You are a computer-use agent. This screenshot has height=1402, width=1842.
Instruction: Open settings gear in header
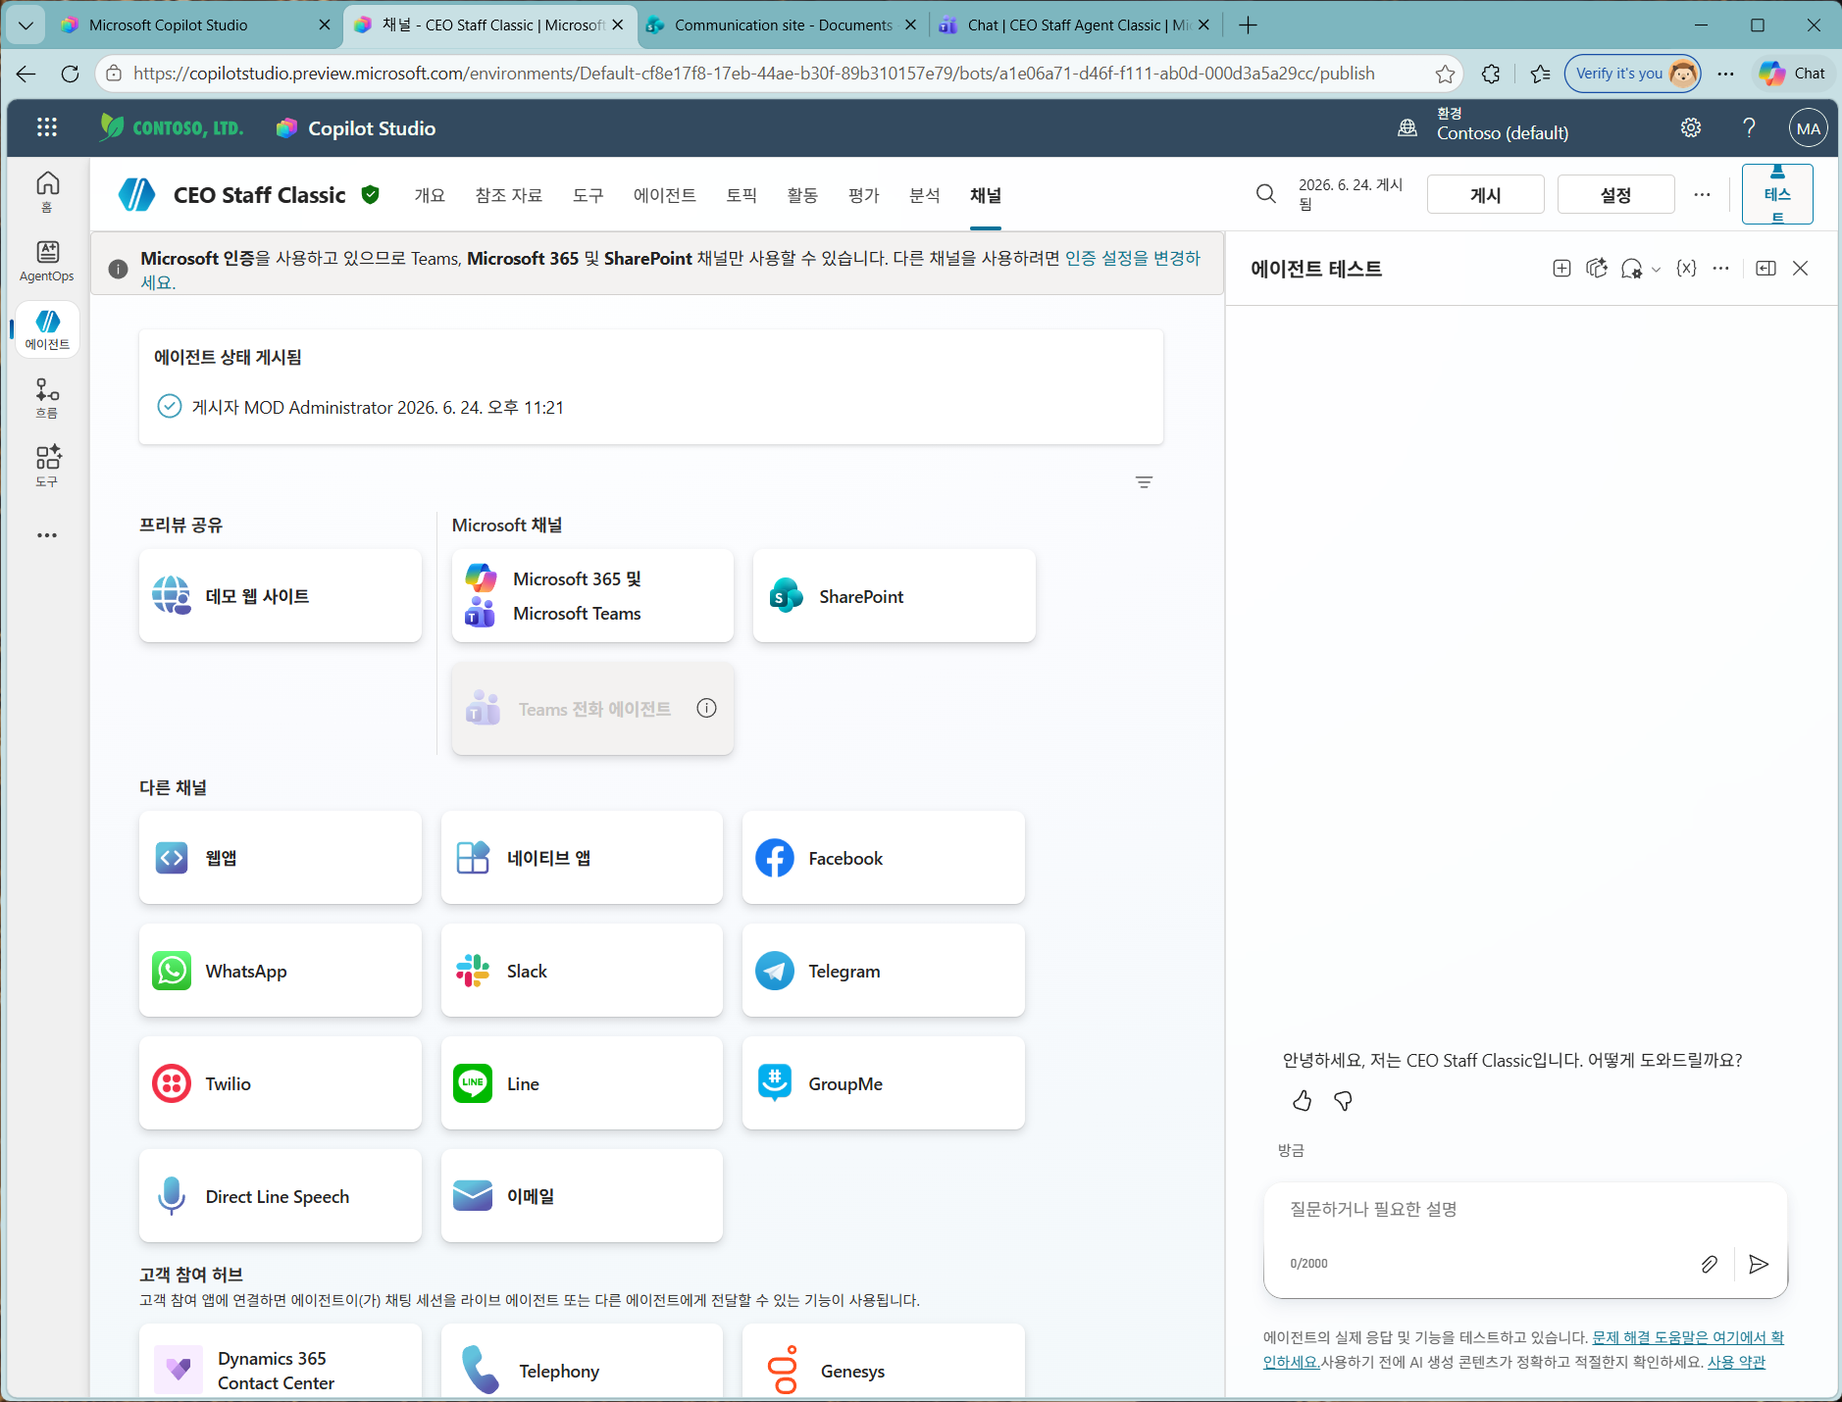point(1691,127)
